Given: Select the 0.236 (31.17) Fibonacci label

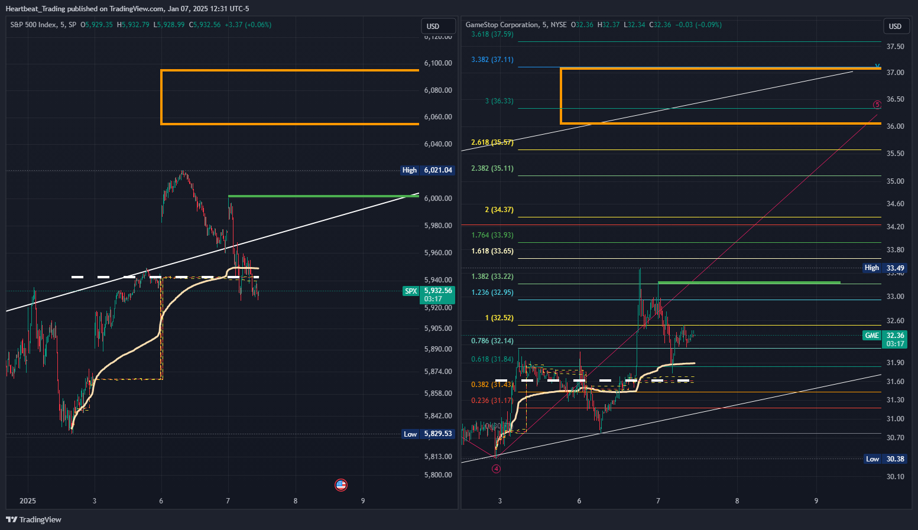Looking at the screenshot, I should point(491,401).
